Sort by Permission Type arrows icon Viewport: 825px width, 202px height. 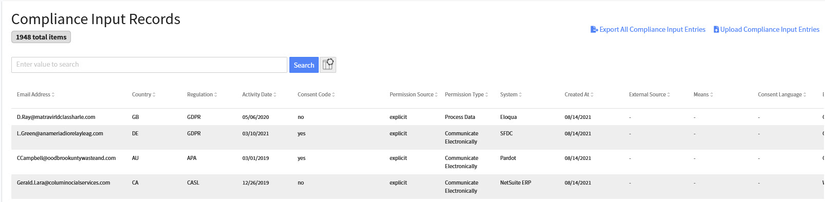(x=486, y=95)
